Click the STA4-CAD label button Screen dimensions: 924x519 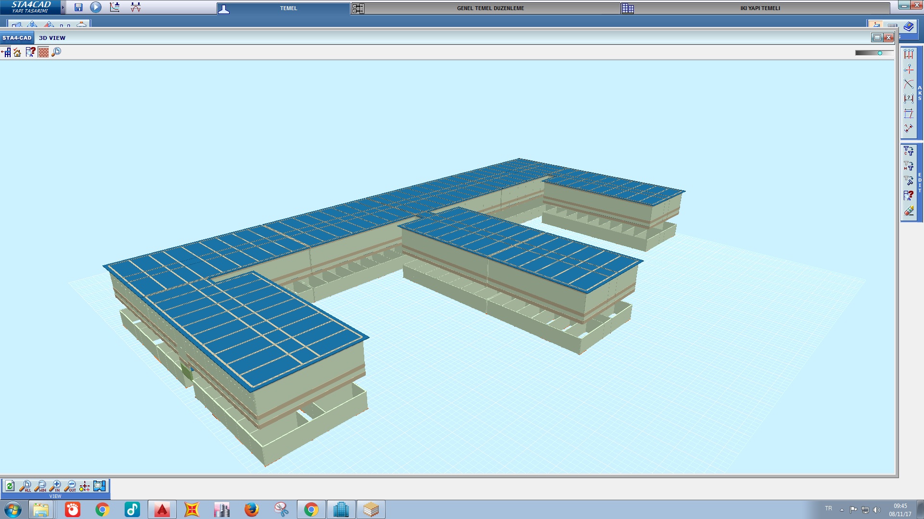pos(17,38)
